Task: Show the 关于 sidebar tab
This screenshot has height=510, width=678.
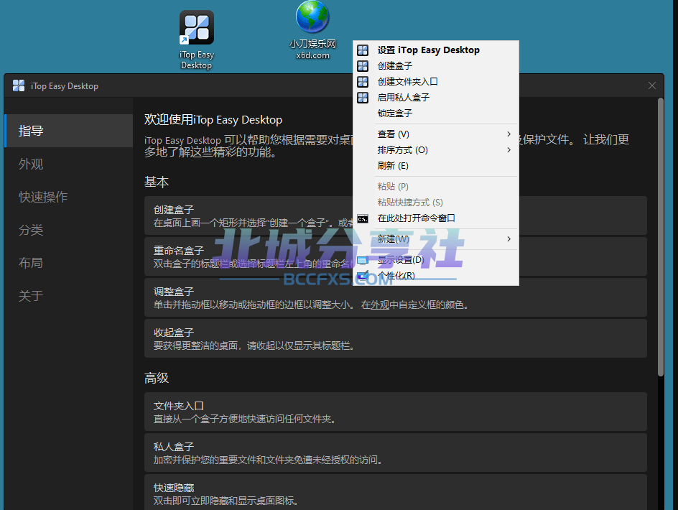Action: [x=69, y=296]
